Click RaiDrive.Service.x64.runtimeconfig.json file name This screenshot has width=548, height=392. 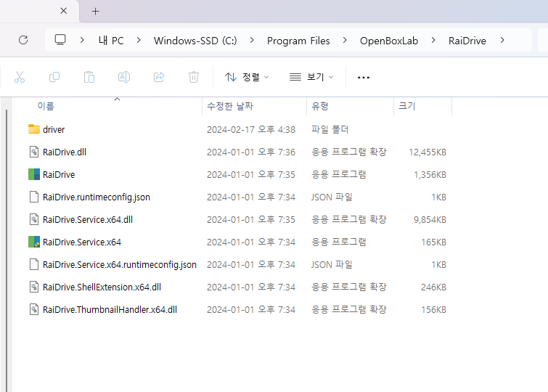point(120,265)
